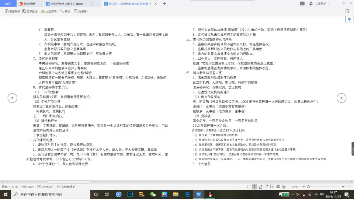Select the writing mode pen icon
The image size is (354, 199).
[260, 186]
